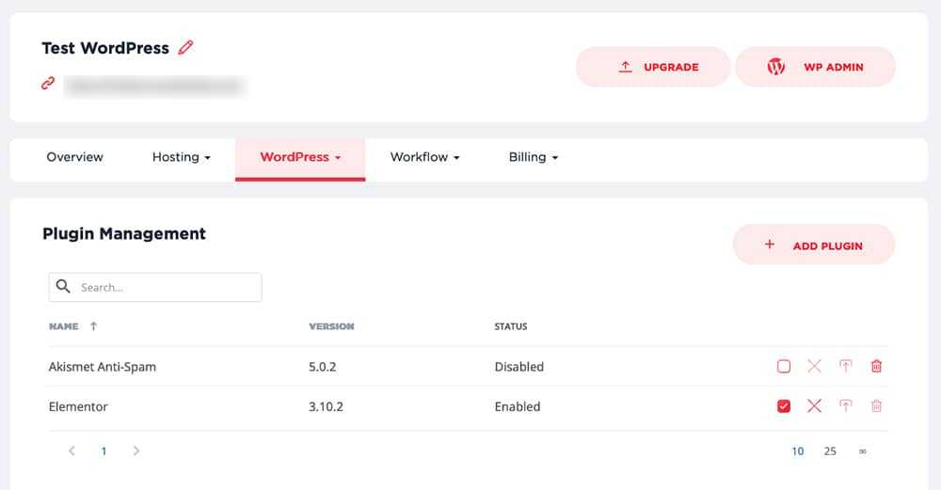Screen dimensions: 941x490
Task: Click the Enabled status text
Action: pos(518,406)
